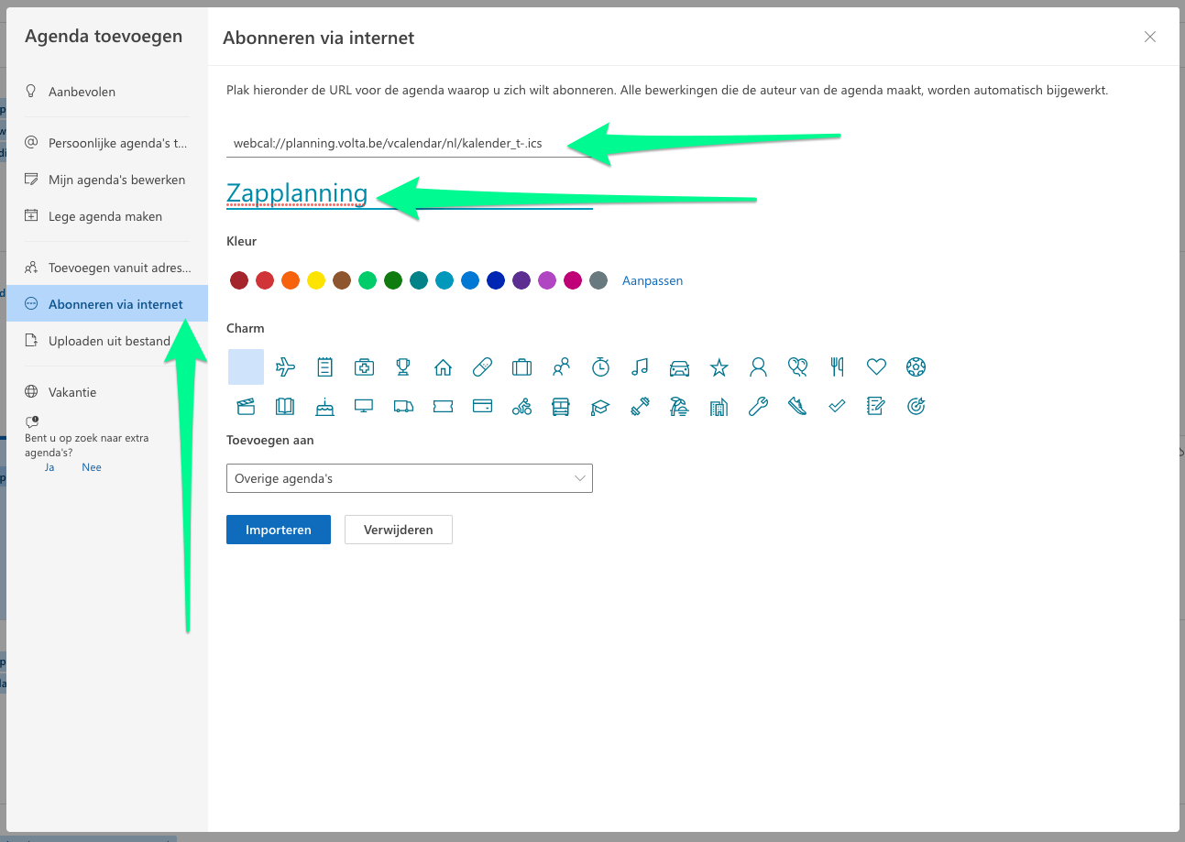Choose the purple color swatch
The image size is (1185, 842).
521,280
